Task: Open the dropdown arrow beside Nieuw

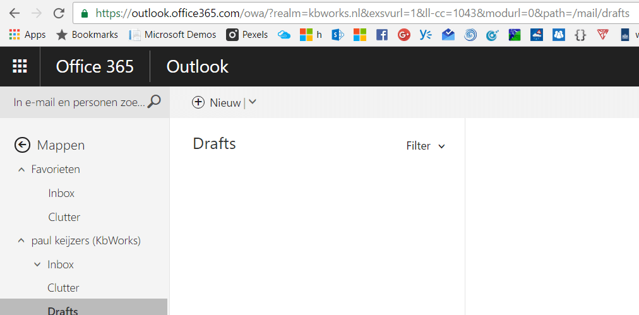Action: pyautogui.click(x=253, y=102)
